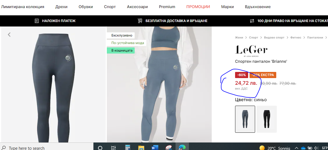Click the -20% ЕКСТРА badge
The height and width of the screenshot is (150, 328).
(x=263, y=75)
